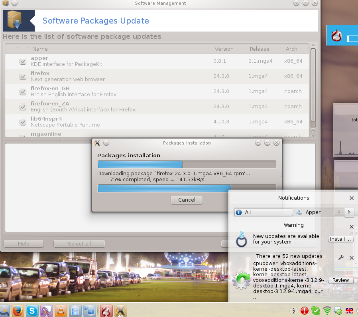Open the Wi-Fi network tray icon
This screenshot has height=317, width=358.
click(x=327, y=311)
